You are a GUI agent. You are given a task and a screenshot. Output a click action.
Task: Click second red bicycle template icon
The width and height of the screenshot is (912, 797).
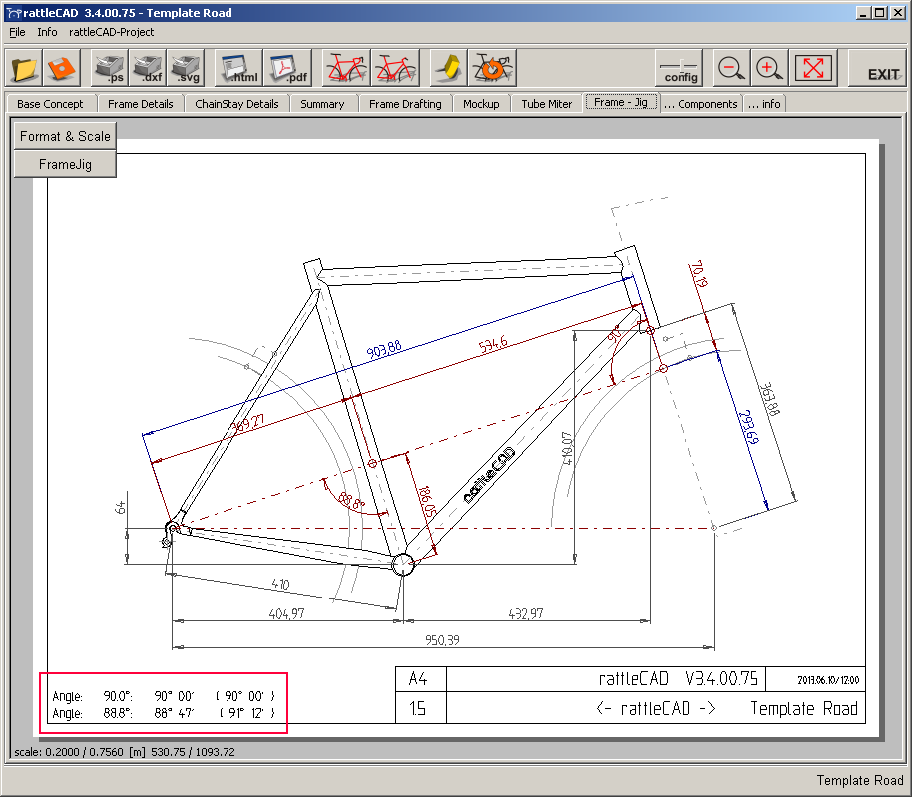tap(395, 68)
